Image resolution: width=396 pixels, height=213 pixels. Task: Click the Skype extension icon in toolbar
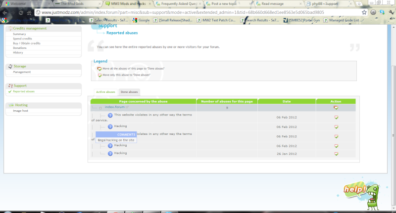(382, 12)
